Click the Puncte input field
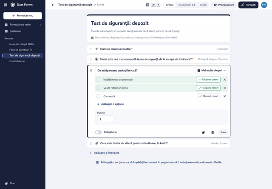This screenshot has height=189, width=272. (x=106, y=119)
